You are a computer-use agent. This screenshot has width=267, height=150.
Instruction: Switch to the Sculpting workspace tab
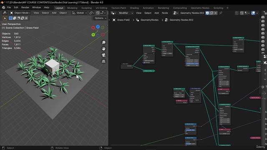coord(86,8)
